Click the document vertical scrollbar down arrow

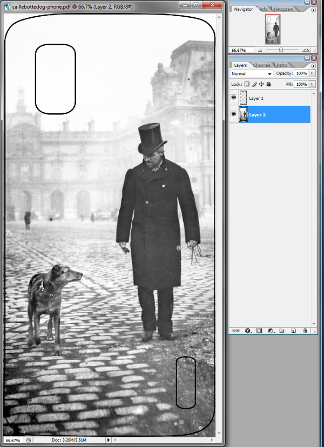[219, 434]
